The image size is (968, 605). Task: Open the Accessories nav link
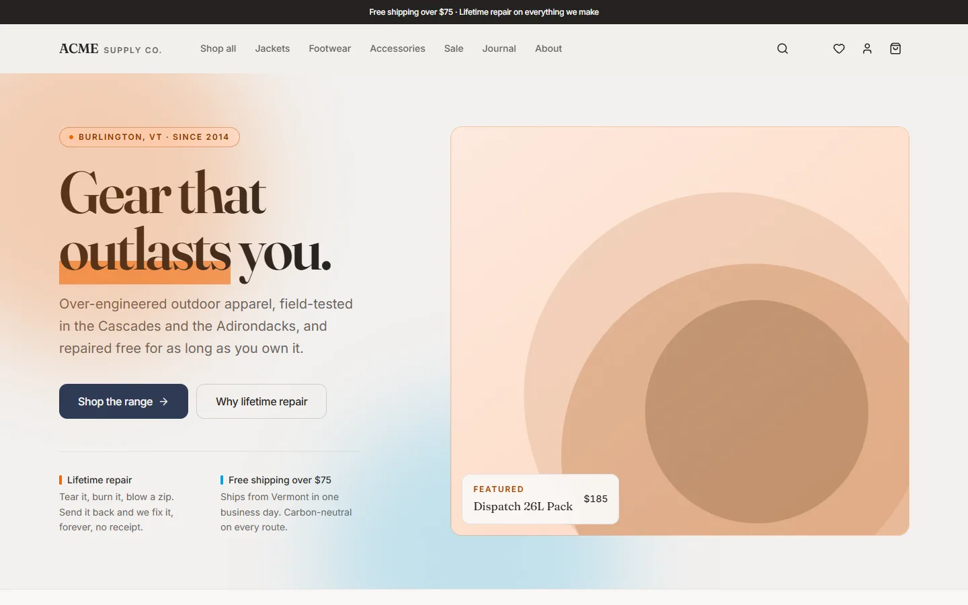[x=397, y=48]
